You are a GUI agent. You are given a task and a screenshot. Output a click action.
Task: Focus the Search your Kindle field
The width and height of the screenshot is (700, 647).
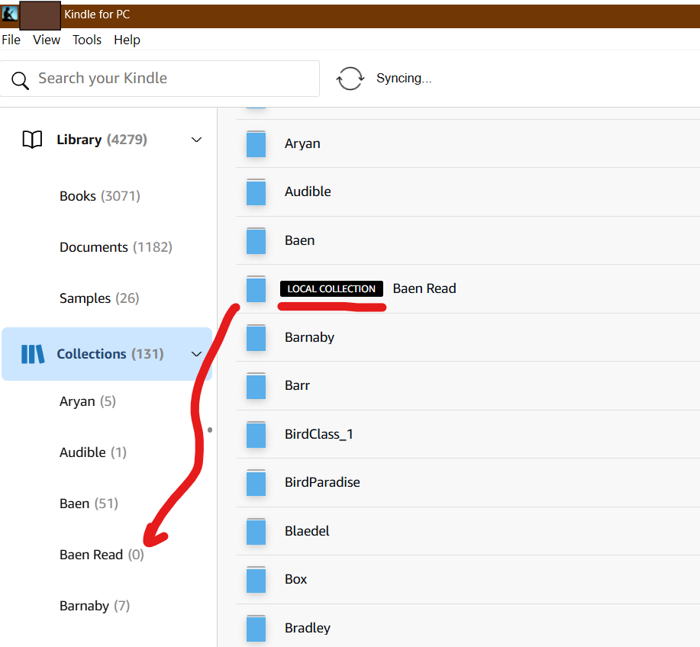[x=160, y=79]
